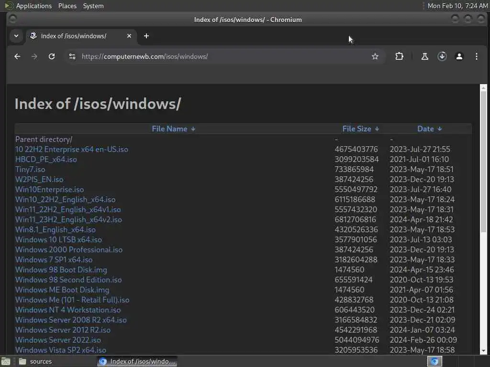Bookmark this page with the star icon

click(375, 56)
